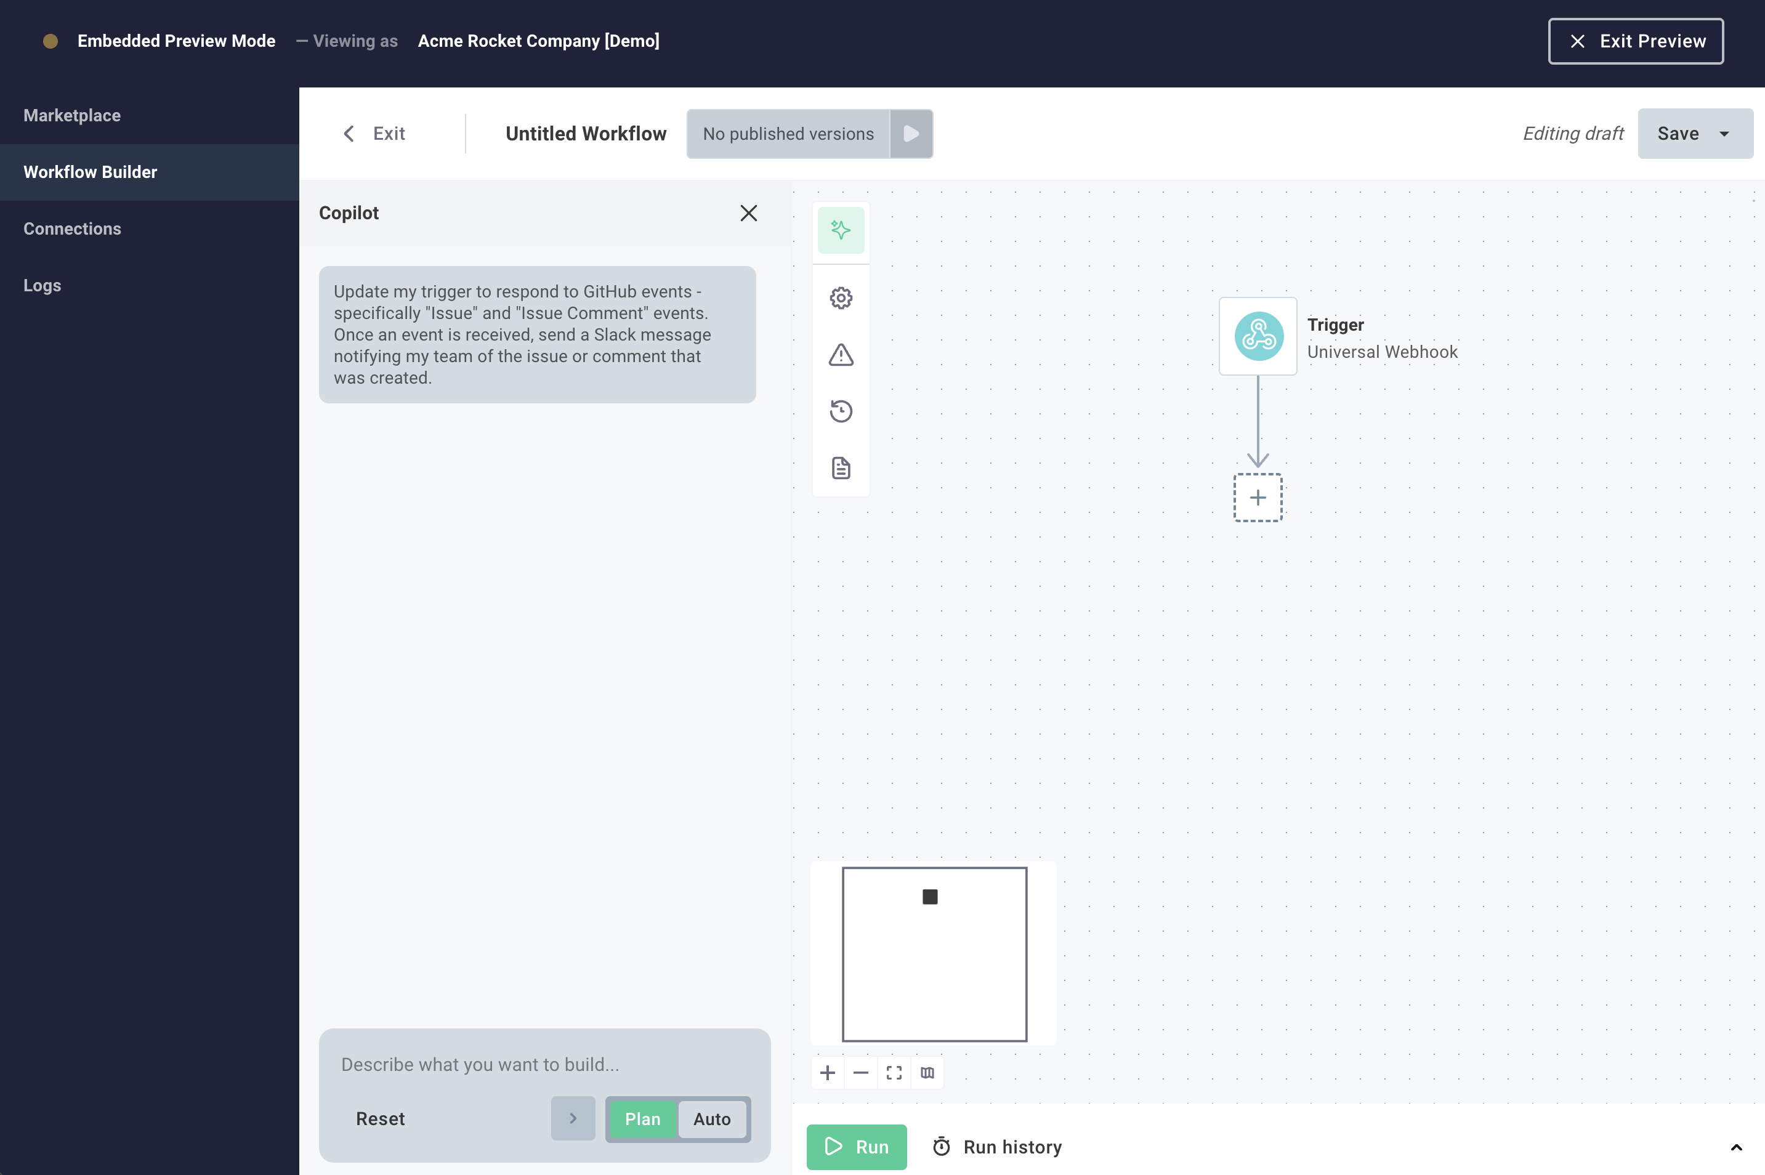Fit view using the fullscreen icon

coord(894,1073)
